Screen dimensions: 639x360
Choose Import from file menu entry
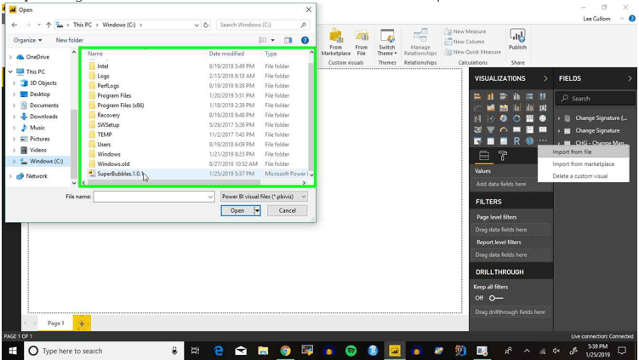584,151
